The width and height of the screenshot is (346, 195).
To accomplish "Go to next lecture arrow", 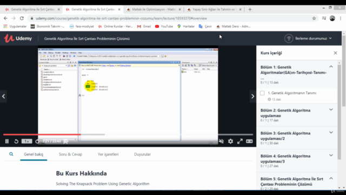I will [253, 96].
